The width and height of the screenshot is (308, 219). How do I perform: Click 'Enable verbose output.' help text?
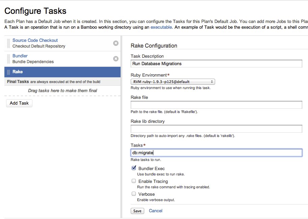pyautogui.click(x=156, y=200)
